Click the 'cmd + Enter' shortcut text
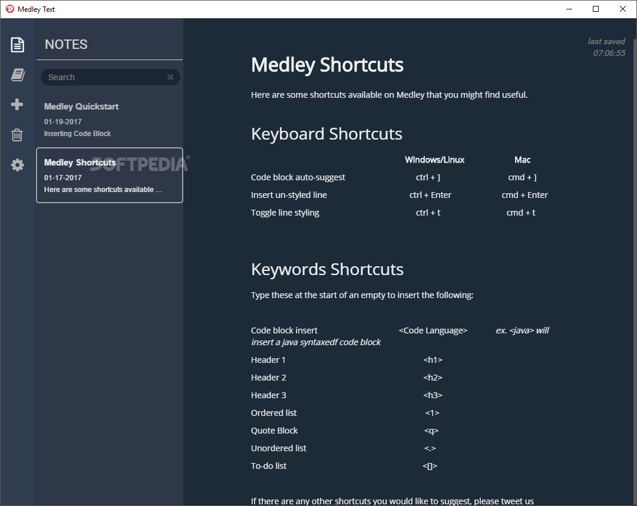This screenshot has height=506, width=637. tap(524, 195)
